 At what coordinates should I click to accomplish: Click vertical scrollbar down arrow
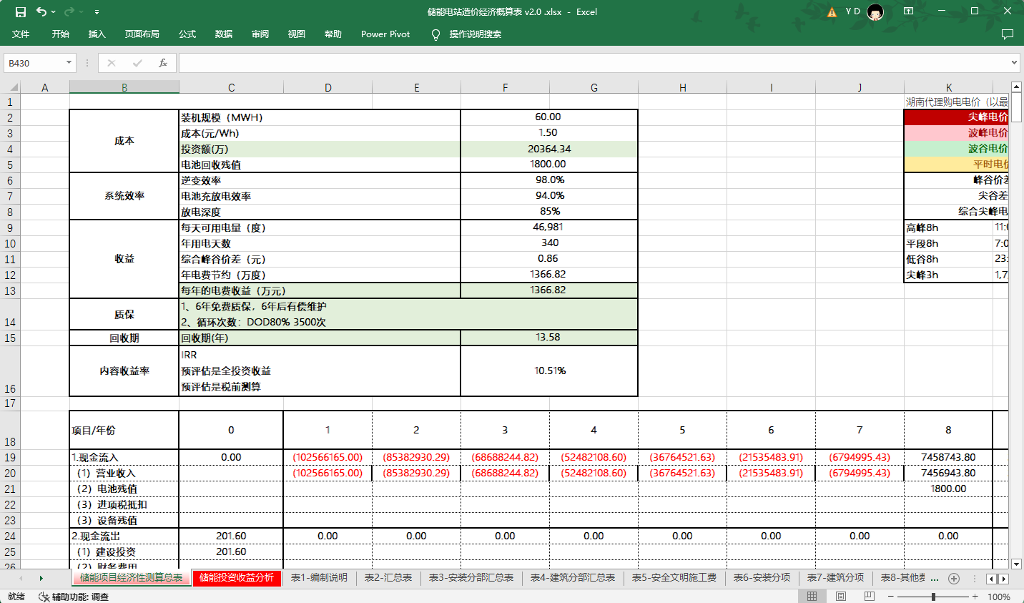point(1017,564)
